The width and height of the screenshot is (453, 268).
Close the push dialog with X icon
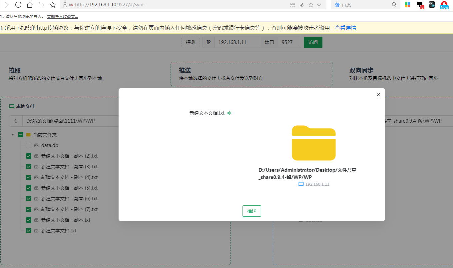[x=378, y=95]
